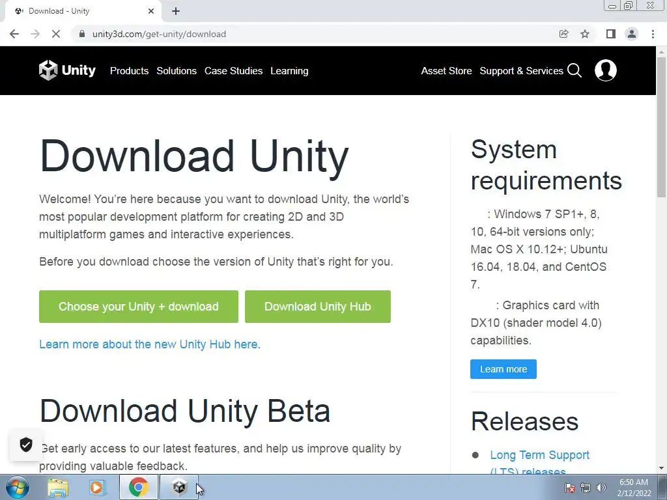667x500 pixels.
Task: Go back with browser back arrow
Action: click(14, 34)
